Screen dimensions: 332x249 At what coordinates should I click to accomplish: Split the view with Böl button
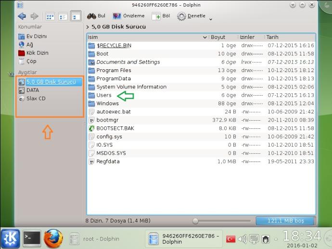[x=161, y=16]
